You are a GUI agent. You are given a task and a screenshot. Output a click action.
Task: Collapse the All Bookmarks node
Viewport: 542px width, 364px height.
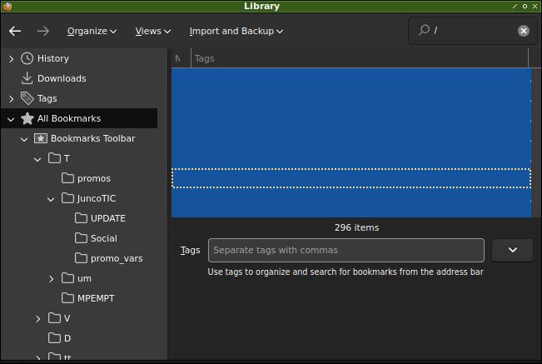click(x=11, y=119)
